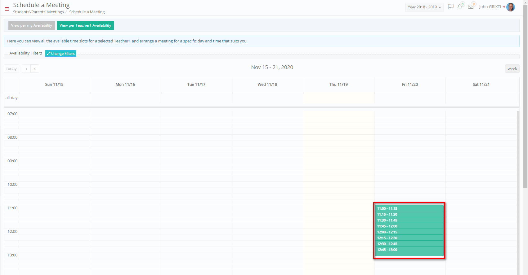Switch to View per my Availability
Image resolution: width=528 pixels, height=275 pixels.
(x=32, y=25)
